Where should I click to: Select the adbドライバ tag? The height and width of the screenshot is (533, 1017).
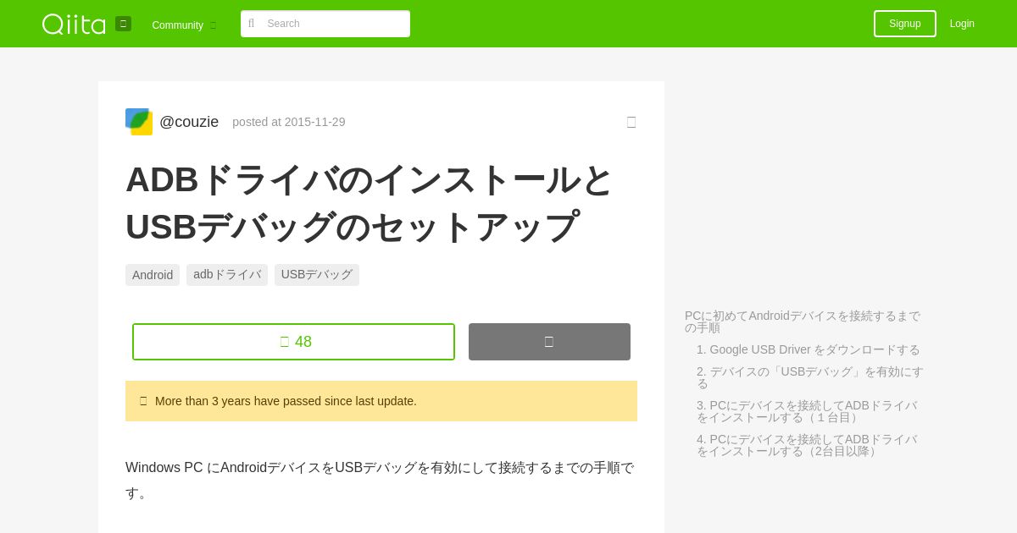coord(227,275)
